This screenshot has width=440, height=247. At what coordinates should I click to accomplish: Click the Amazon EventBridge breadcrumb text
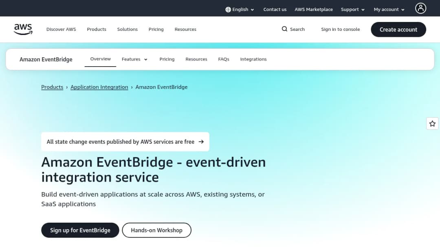pyautogui.click(x=161, y=87)
